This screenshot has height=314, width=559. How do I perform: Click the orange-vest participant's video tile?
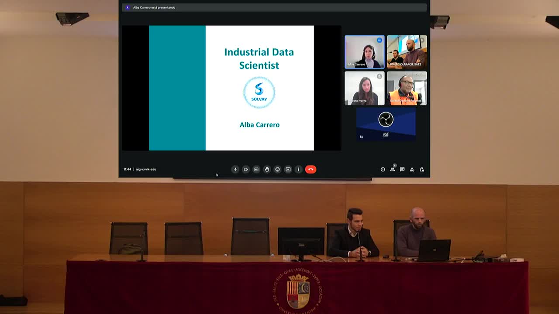coord(407,89)
